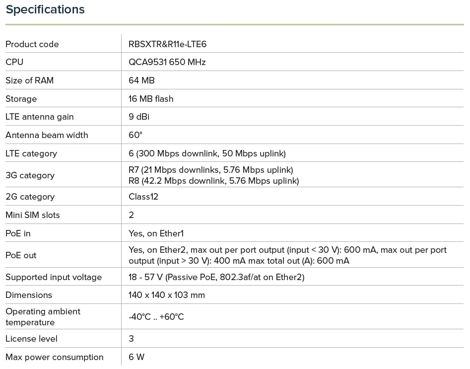The image size is (470, 369).
Task: Click the Class12 value
Action: 143,197
